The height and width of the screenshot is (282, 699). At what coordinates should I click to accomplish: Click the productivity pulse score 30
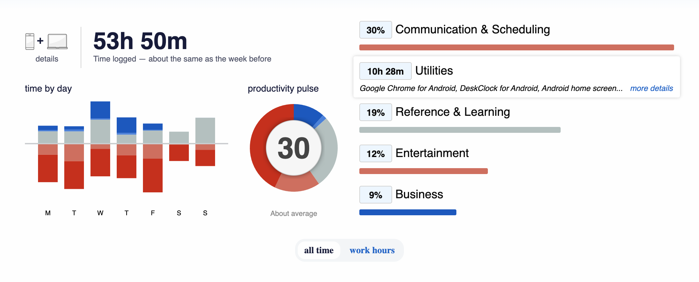pos(294,148)
